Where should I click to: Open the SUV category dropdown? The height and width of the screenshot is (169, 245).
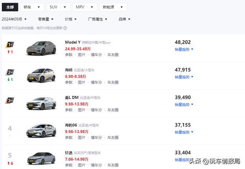(x=58, y=7)
